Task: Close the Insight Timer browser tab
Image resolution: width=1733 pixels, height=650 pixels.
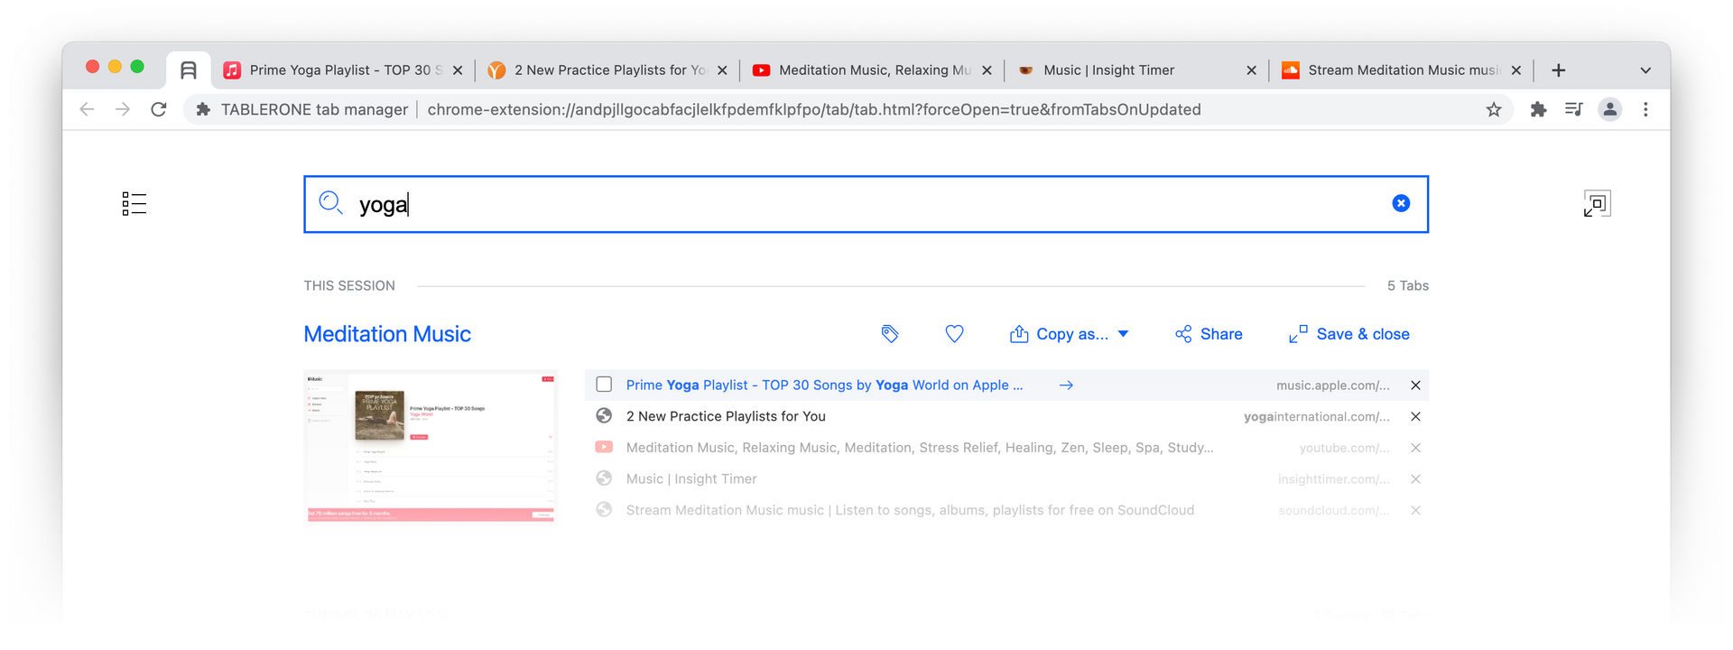Action: click(1251, 70)
